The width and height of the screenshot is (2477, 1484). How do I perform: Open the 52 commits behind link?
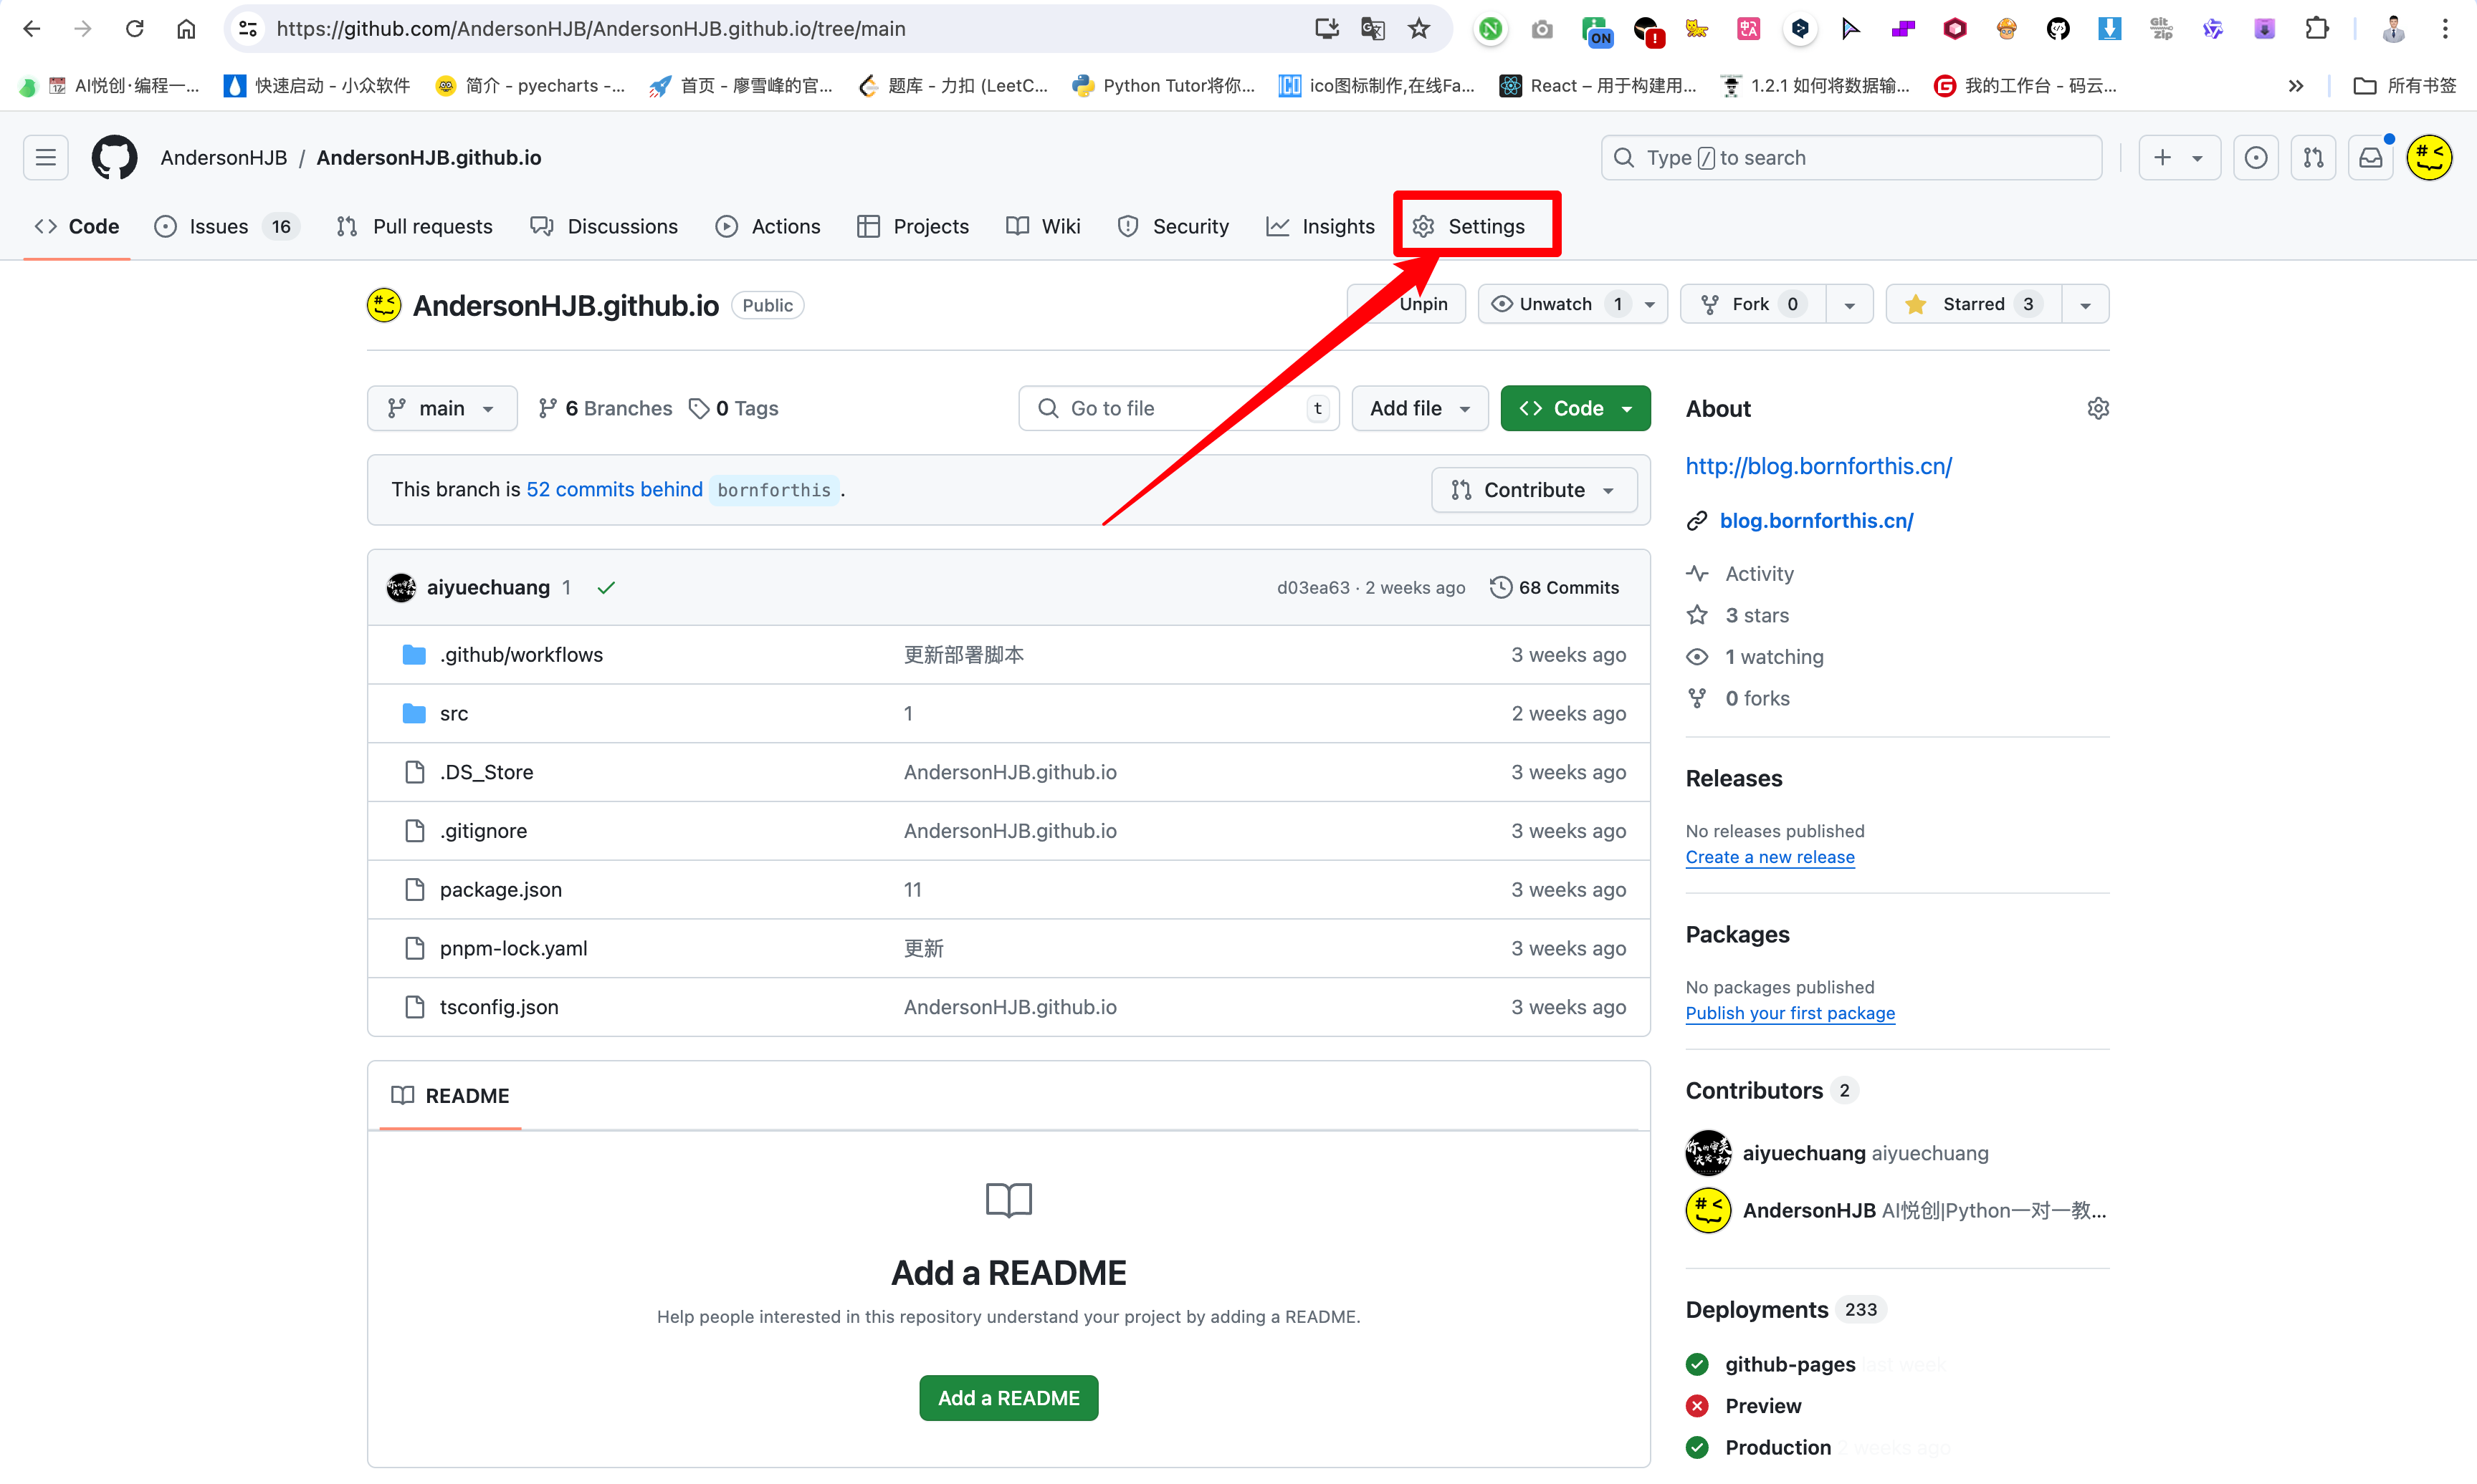pos(614,490)
